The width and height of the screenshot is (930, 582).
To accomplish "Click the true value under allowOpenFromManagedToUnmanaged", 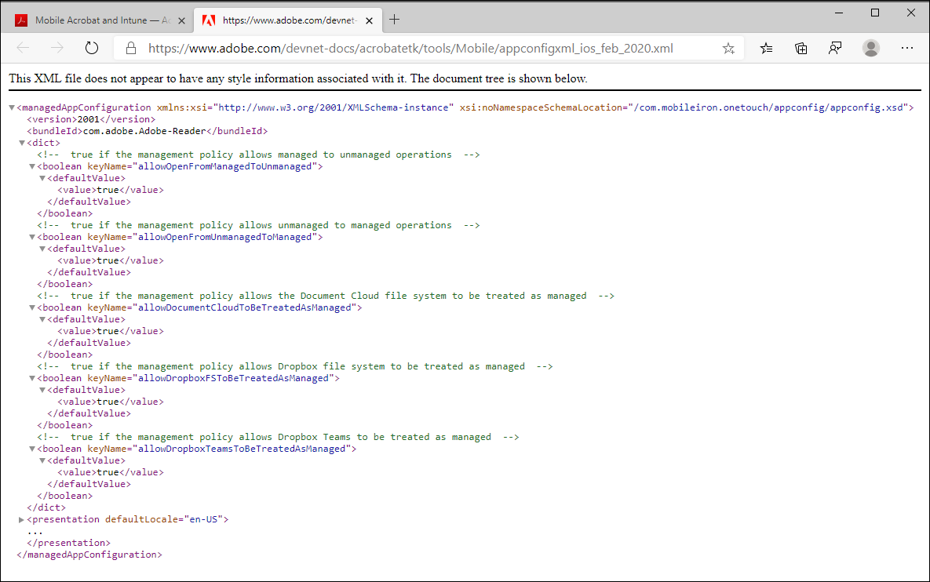I will [108, 190].
